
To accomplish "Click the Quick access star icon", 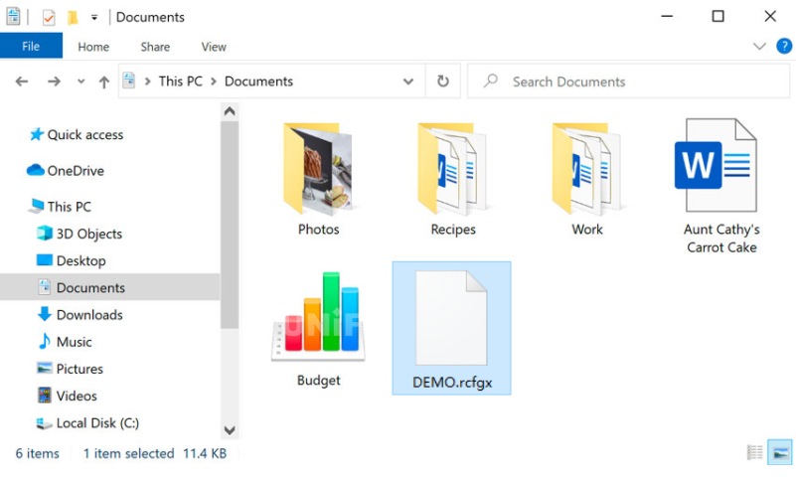I will point(37,134).
